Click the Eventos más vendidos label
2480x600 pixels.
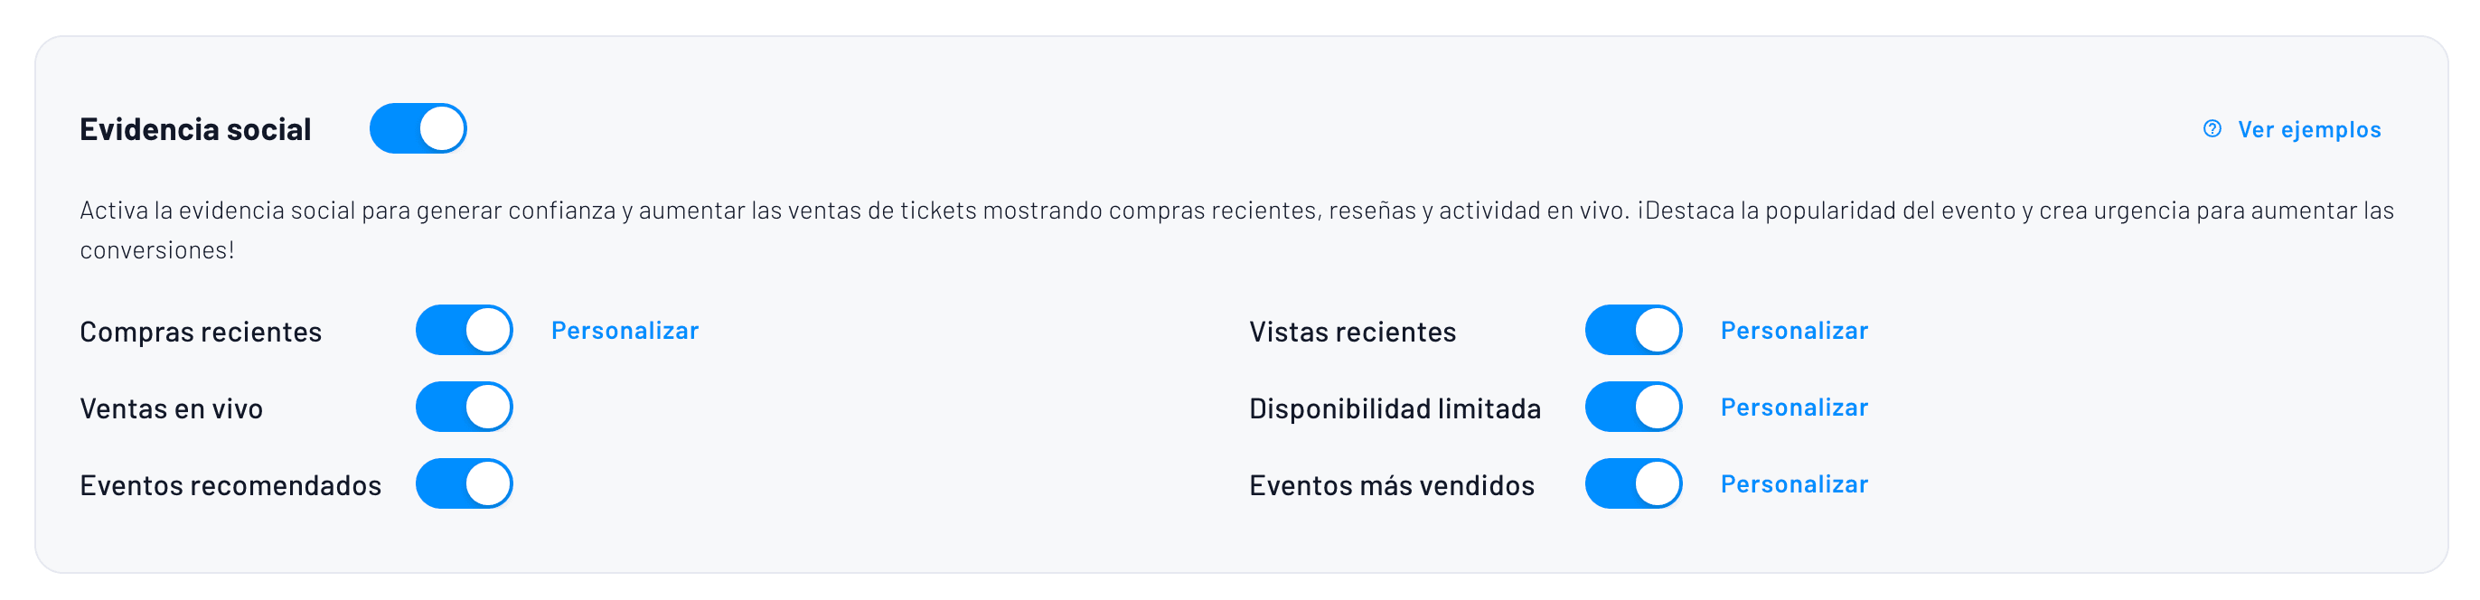(1390, 484)
